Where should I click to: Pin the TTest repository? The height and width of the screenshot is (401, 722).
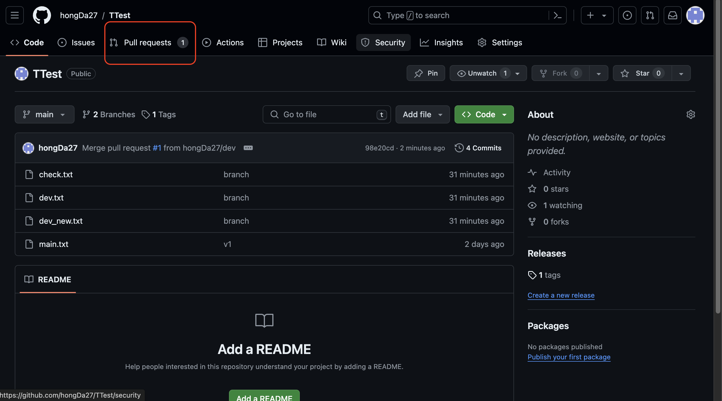(426, 73)
